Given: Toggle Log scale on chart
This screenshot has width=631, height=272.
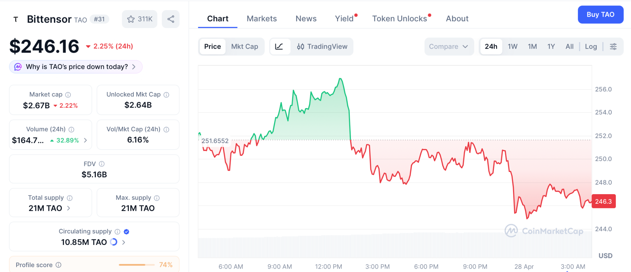Looking at the screenshot, I should pyautogui.click(x=591, y=46).
